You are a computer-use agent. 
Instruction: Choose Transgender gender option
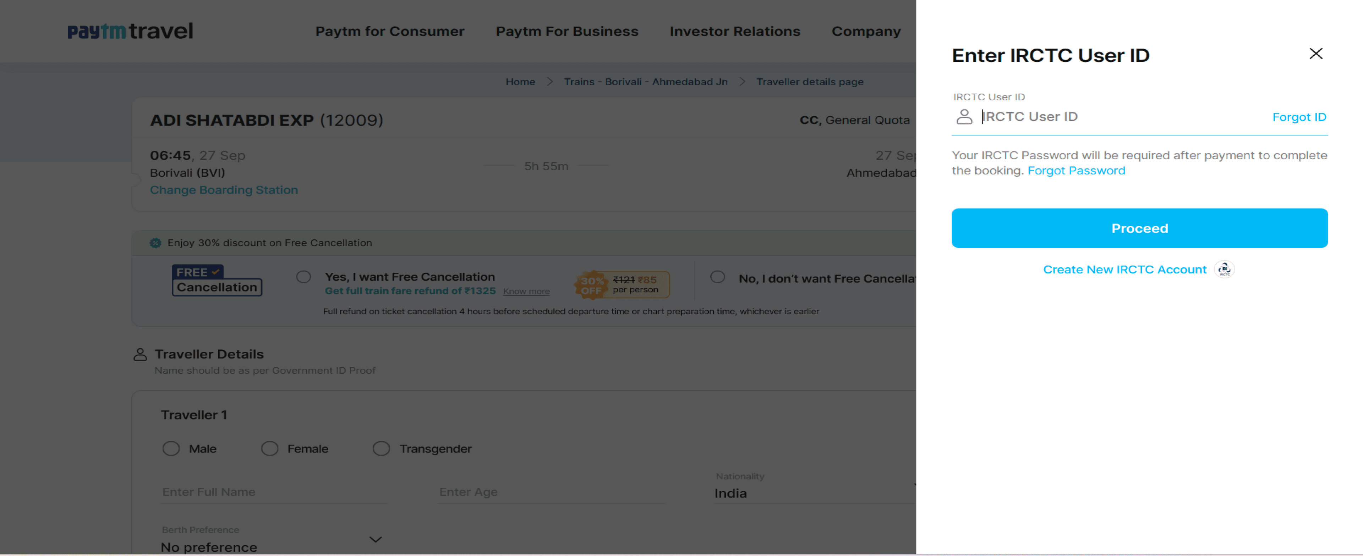point(381,449)
